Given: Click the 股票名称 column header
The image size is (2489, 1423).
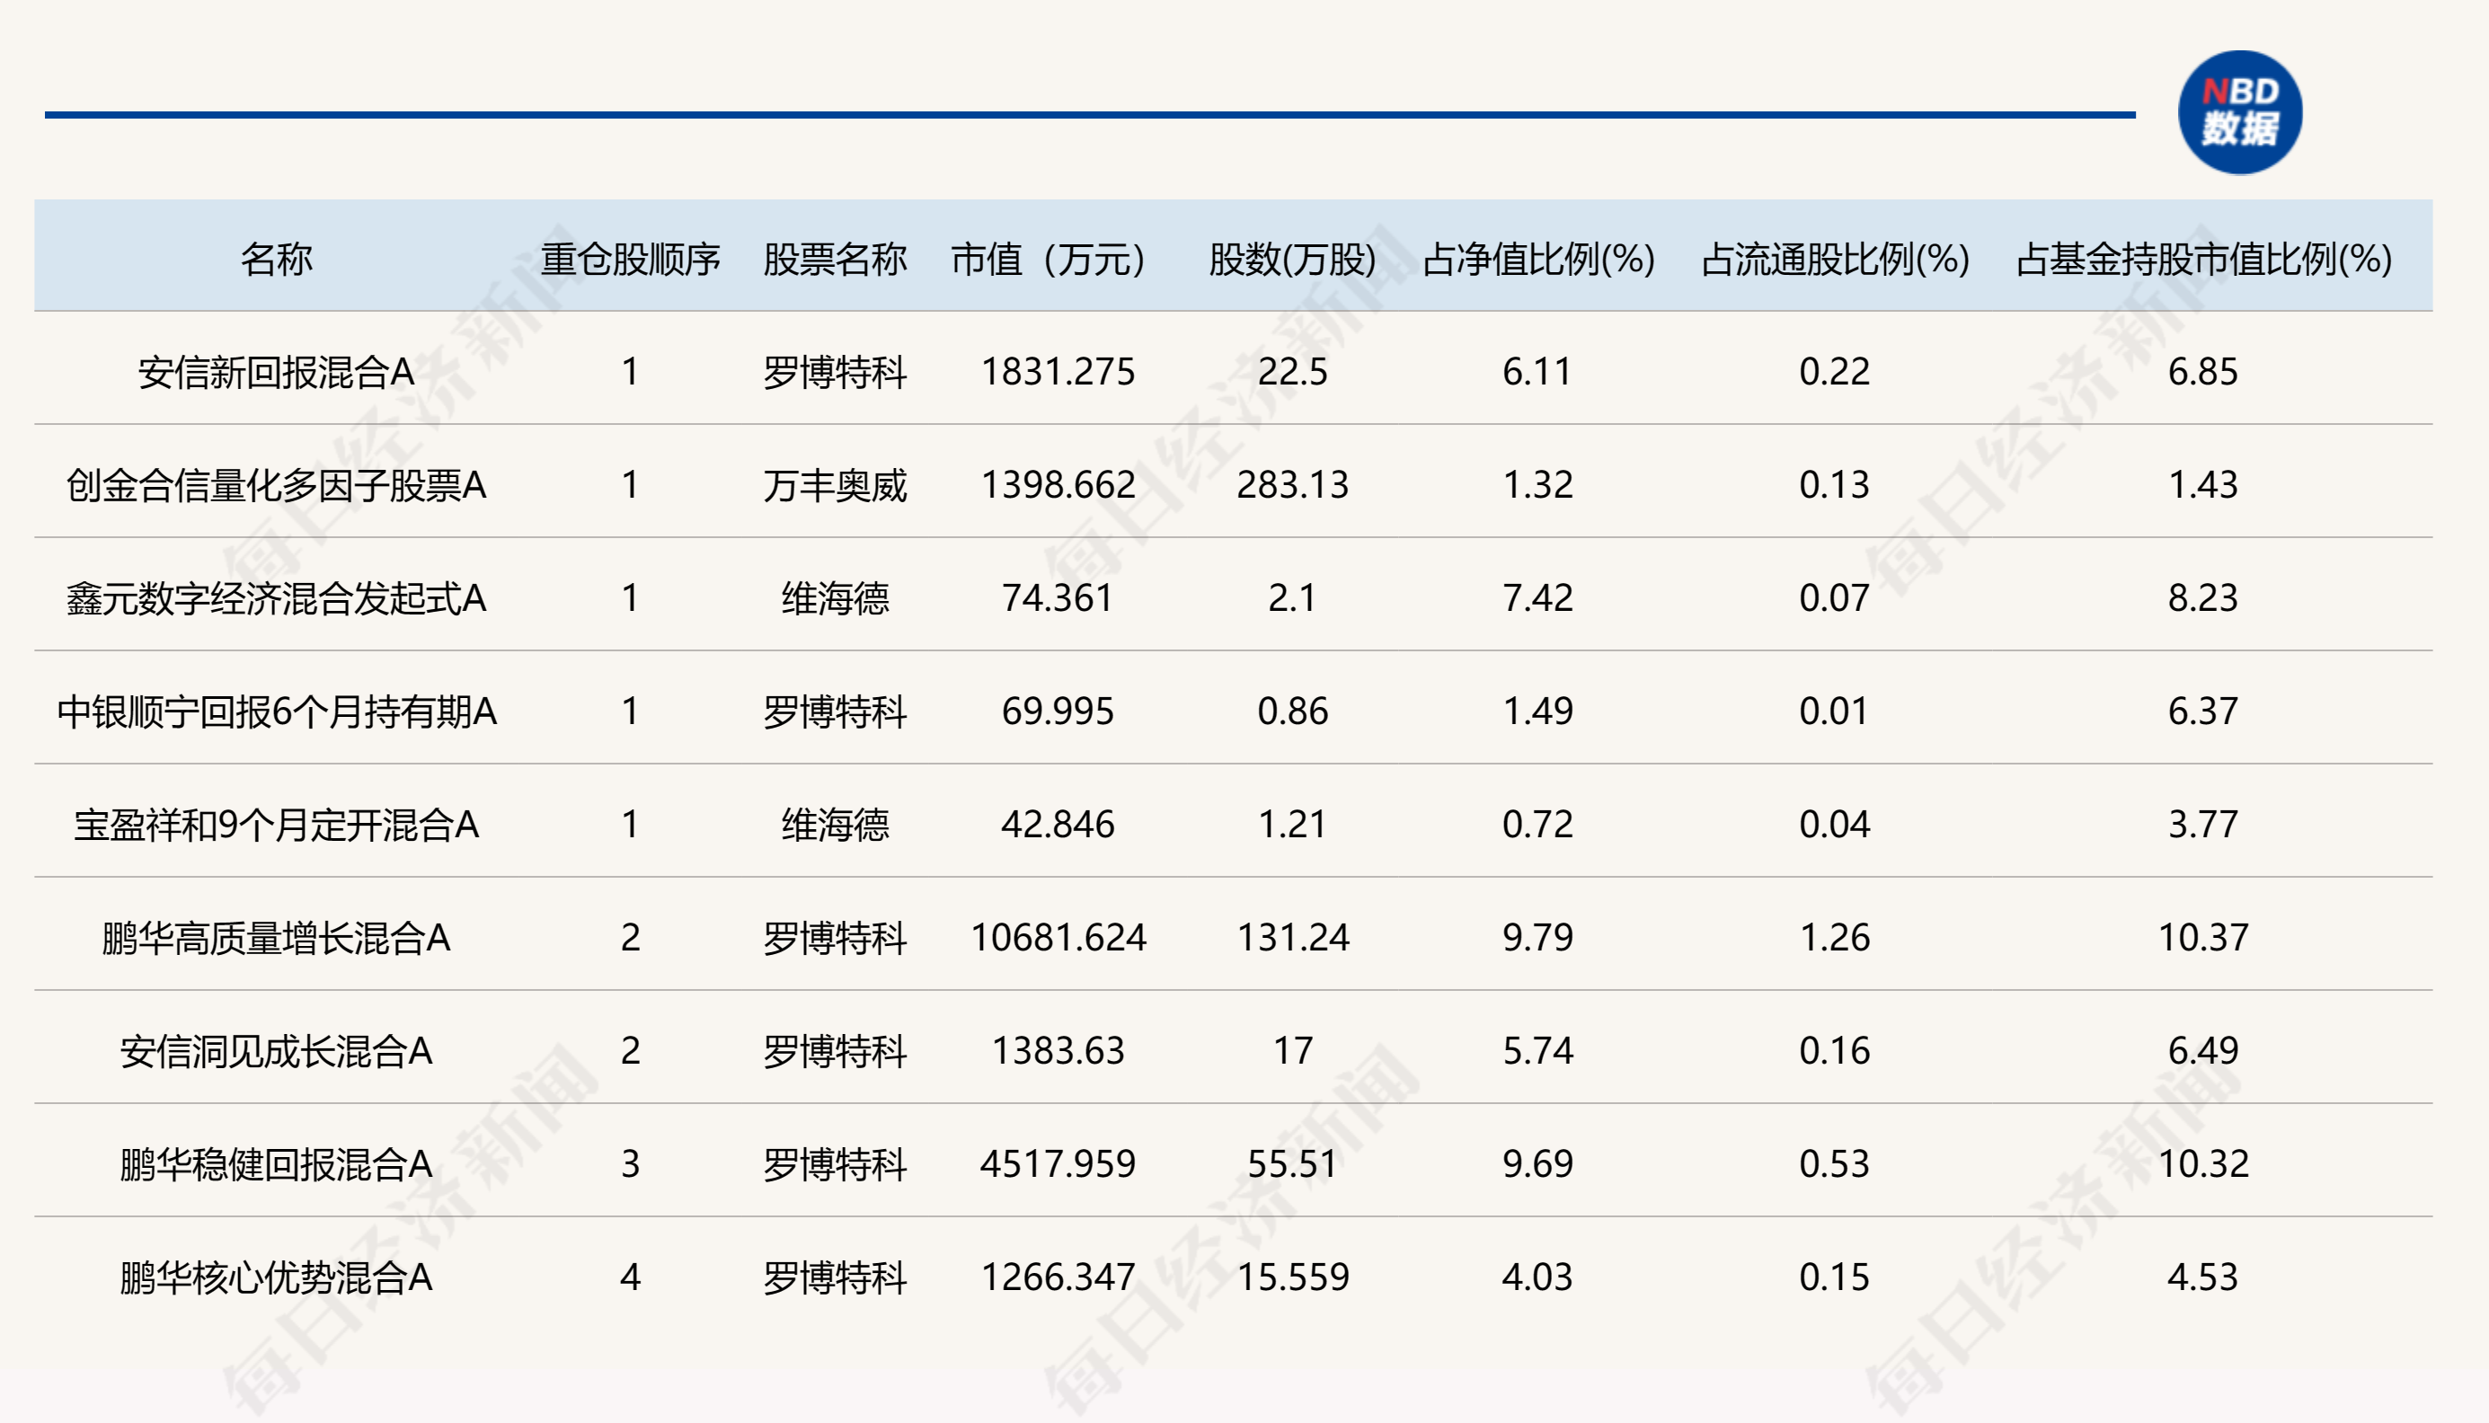Looking at the screenshot, I should pos(835,259).
